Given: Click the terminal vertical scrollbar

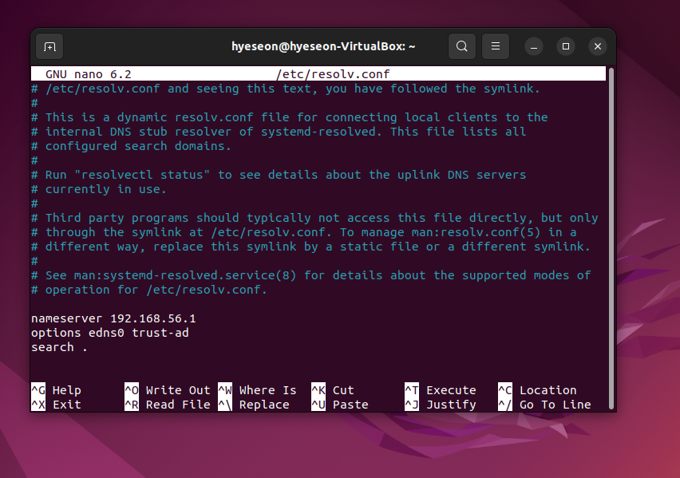Looking at the screenshot, I should point(611,239).
